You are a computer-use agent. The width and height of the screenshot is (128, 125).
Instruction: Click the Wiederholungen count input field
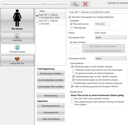click(x=75, y=51)
